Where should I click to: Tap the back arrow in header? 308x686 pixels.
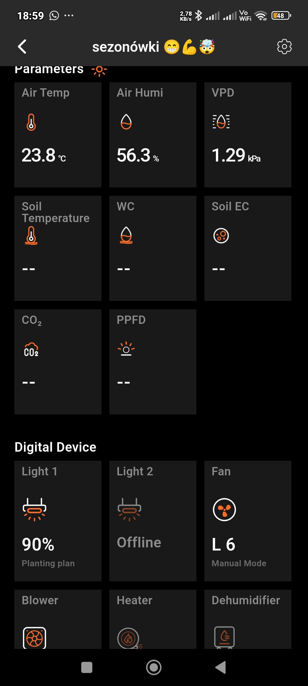(22, 47)
